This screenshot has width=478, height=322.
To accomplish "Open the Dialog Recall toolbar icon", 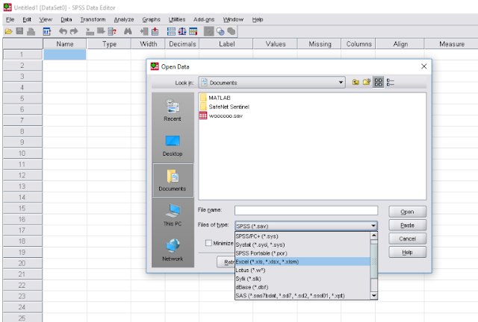I will (x=46, y=31).
